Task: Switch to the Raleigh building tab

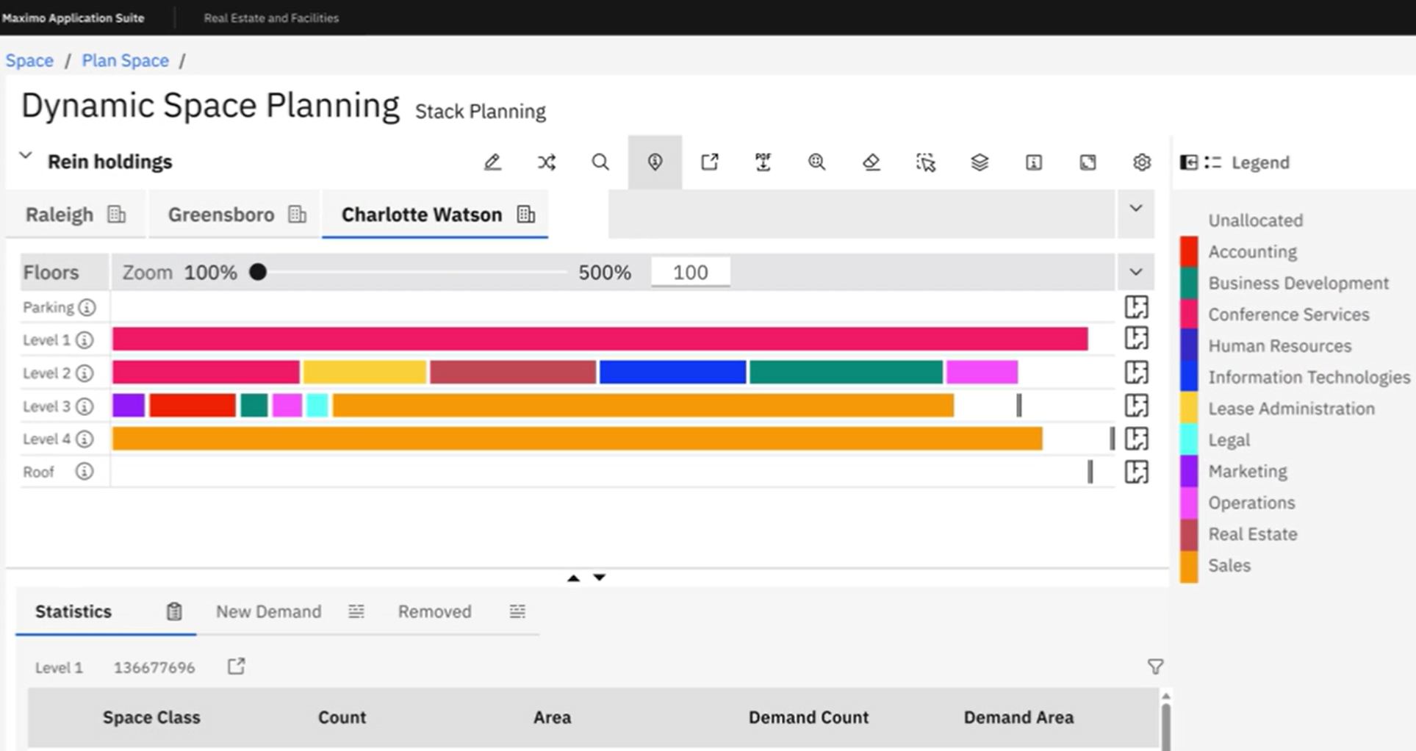Action: pos(60,215)
